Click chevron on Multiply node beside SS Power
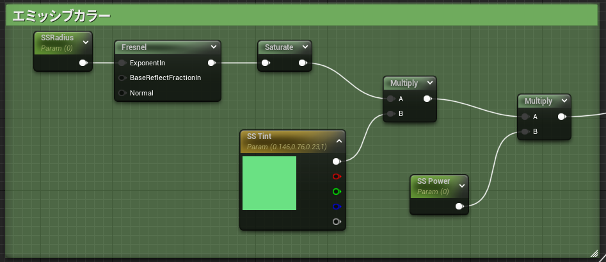The image size is (606, 262). point(564,101)
